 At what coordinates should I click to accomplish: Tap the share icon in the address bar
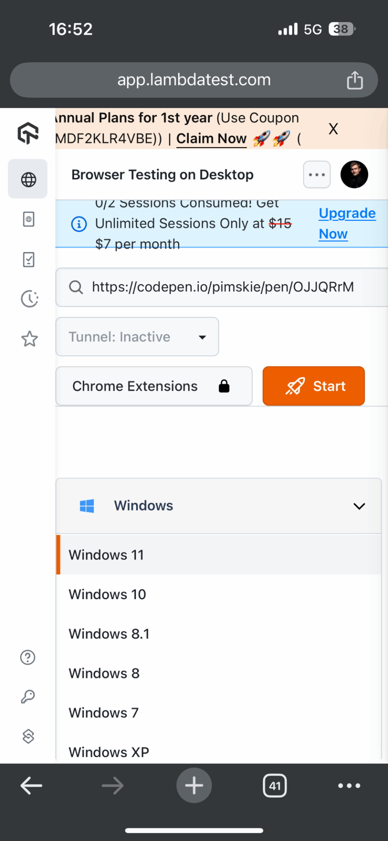355,80
